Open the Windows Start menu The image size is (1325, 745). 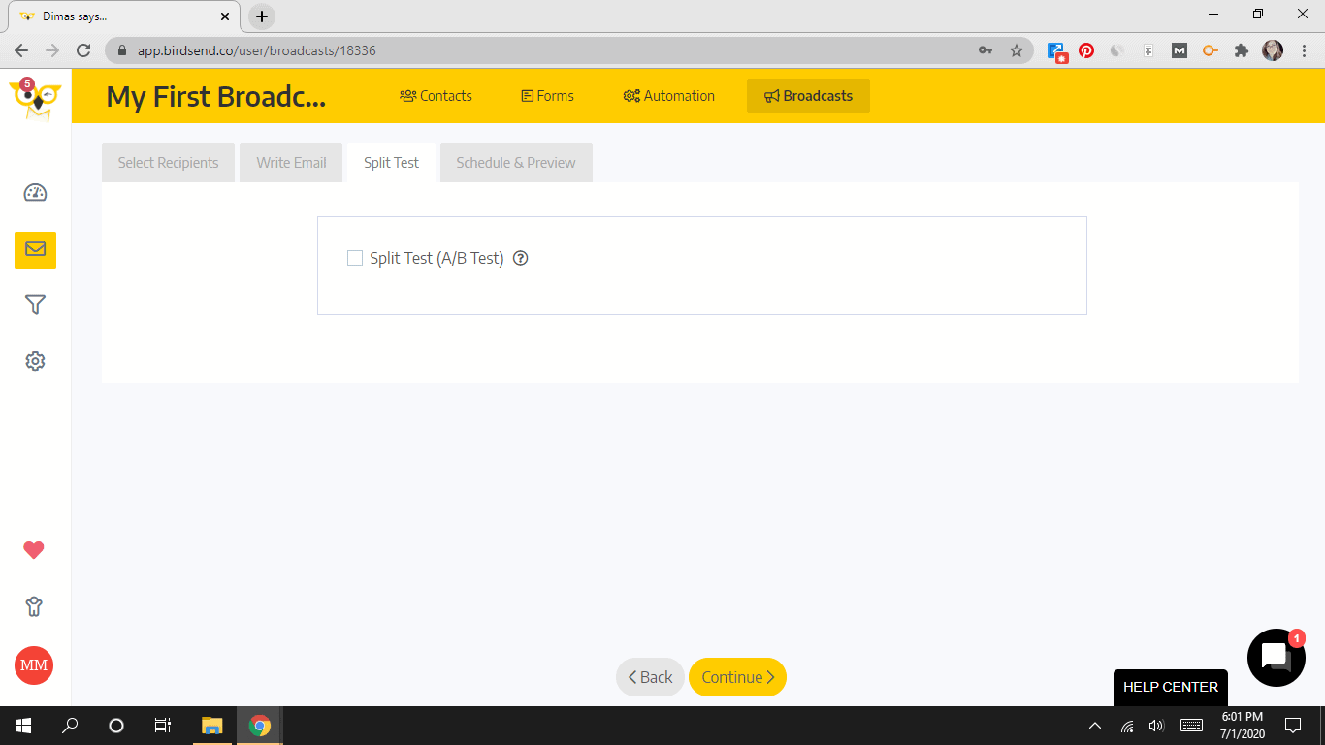23,726
